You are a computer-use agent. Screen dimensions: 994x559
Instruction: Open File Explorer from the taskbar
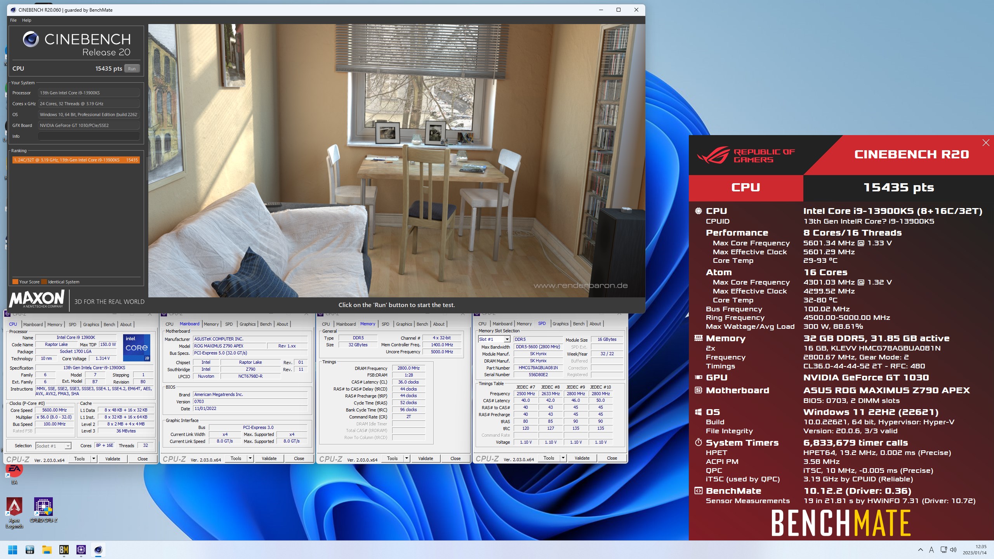coord(47,550)
